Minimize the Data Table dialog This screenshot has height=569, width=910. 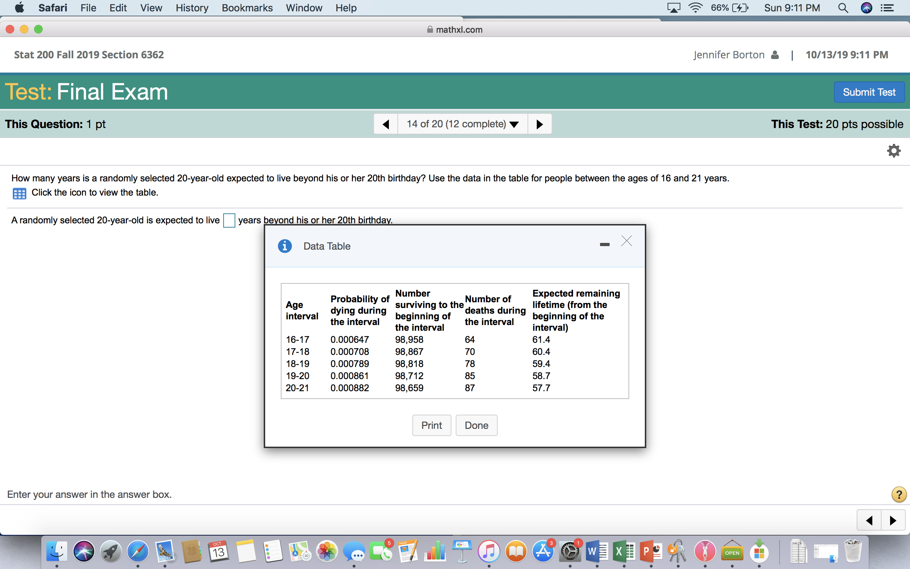[x=604, y=245]
